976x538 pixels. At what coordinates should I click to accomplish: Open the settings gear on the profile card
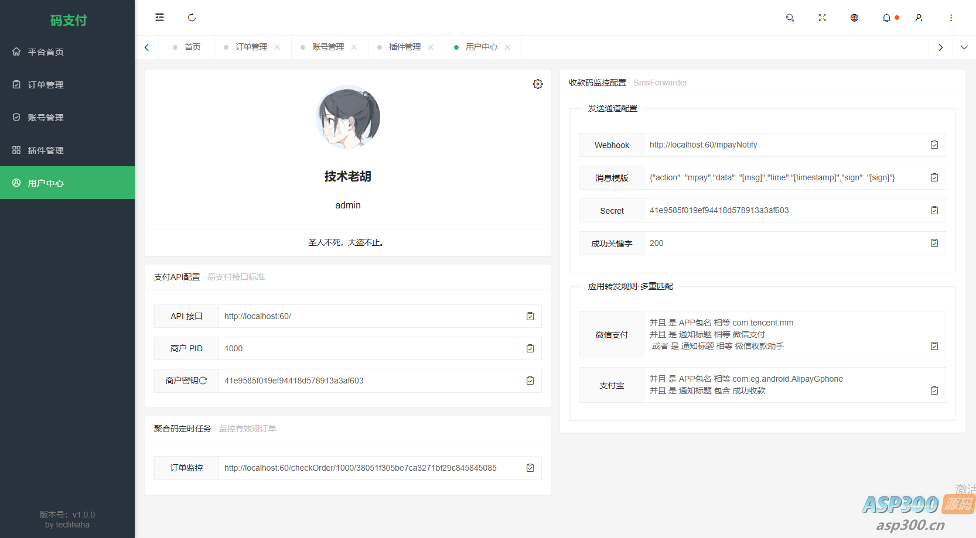click(538, 84)
